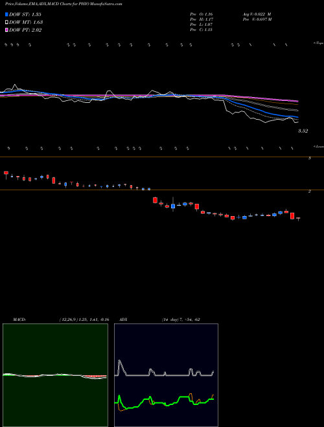
Task: Click the MACD '(12,26,9) 1.25, 1.41, -0.16' values
Action: [84, 320]
